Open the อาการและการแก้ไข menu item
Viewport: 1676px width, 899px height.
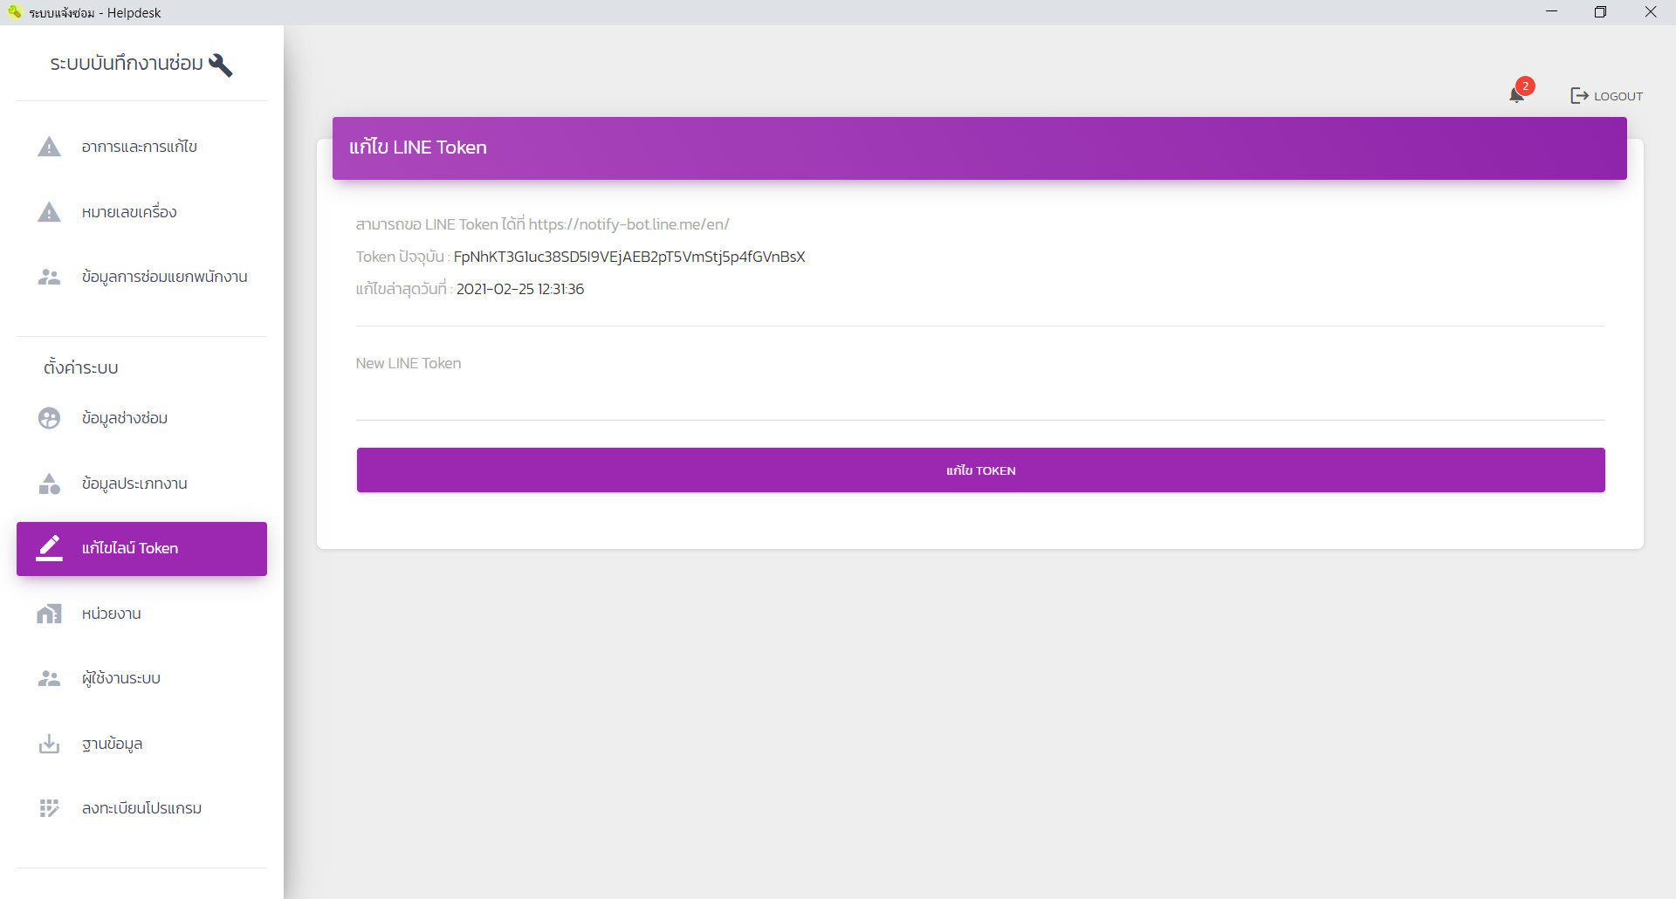pyautogui.click(x=141, y=147)
